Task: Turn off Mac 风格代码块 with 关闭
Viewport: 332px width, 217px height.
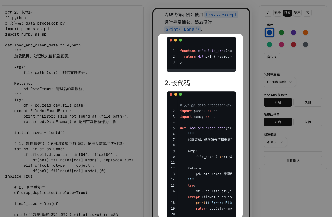Action: click(x=307, y=102)
